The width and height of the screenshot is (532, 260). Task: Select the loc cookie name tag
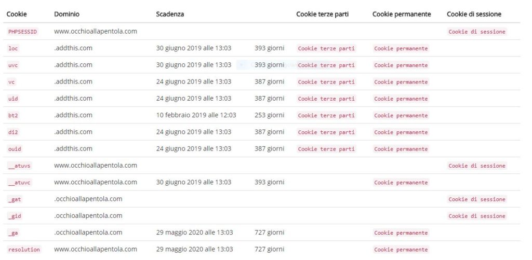pos(13,48)
